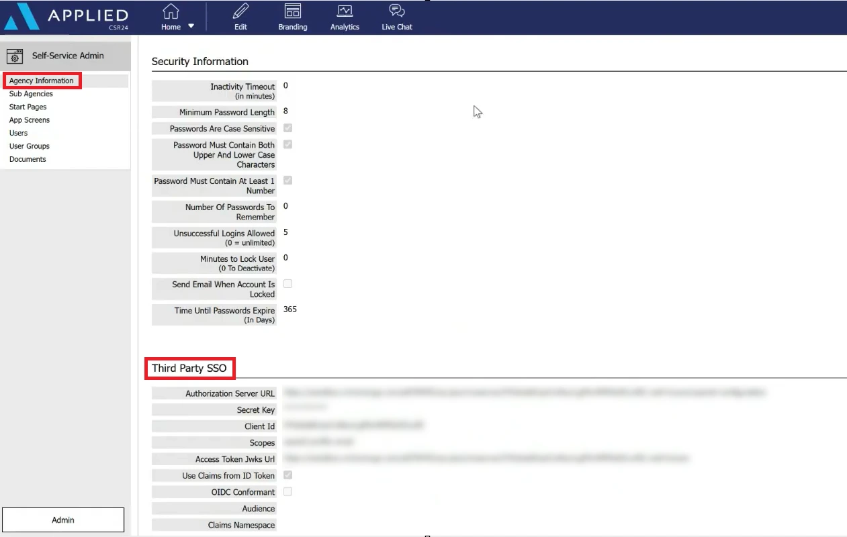Click the Self-Service Admin gear icon
The image size is (847, 537).
pos(15,56)
